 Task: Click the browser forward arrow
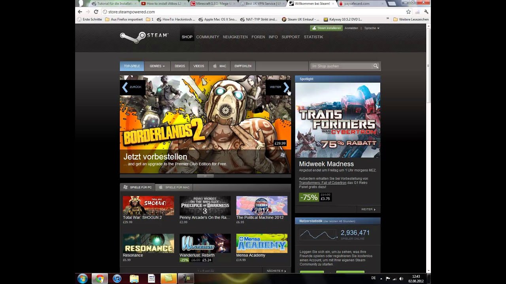click(x=88, y=12)
